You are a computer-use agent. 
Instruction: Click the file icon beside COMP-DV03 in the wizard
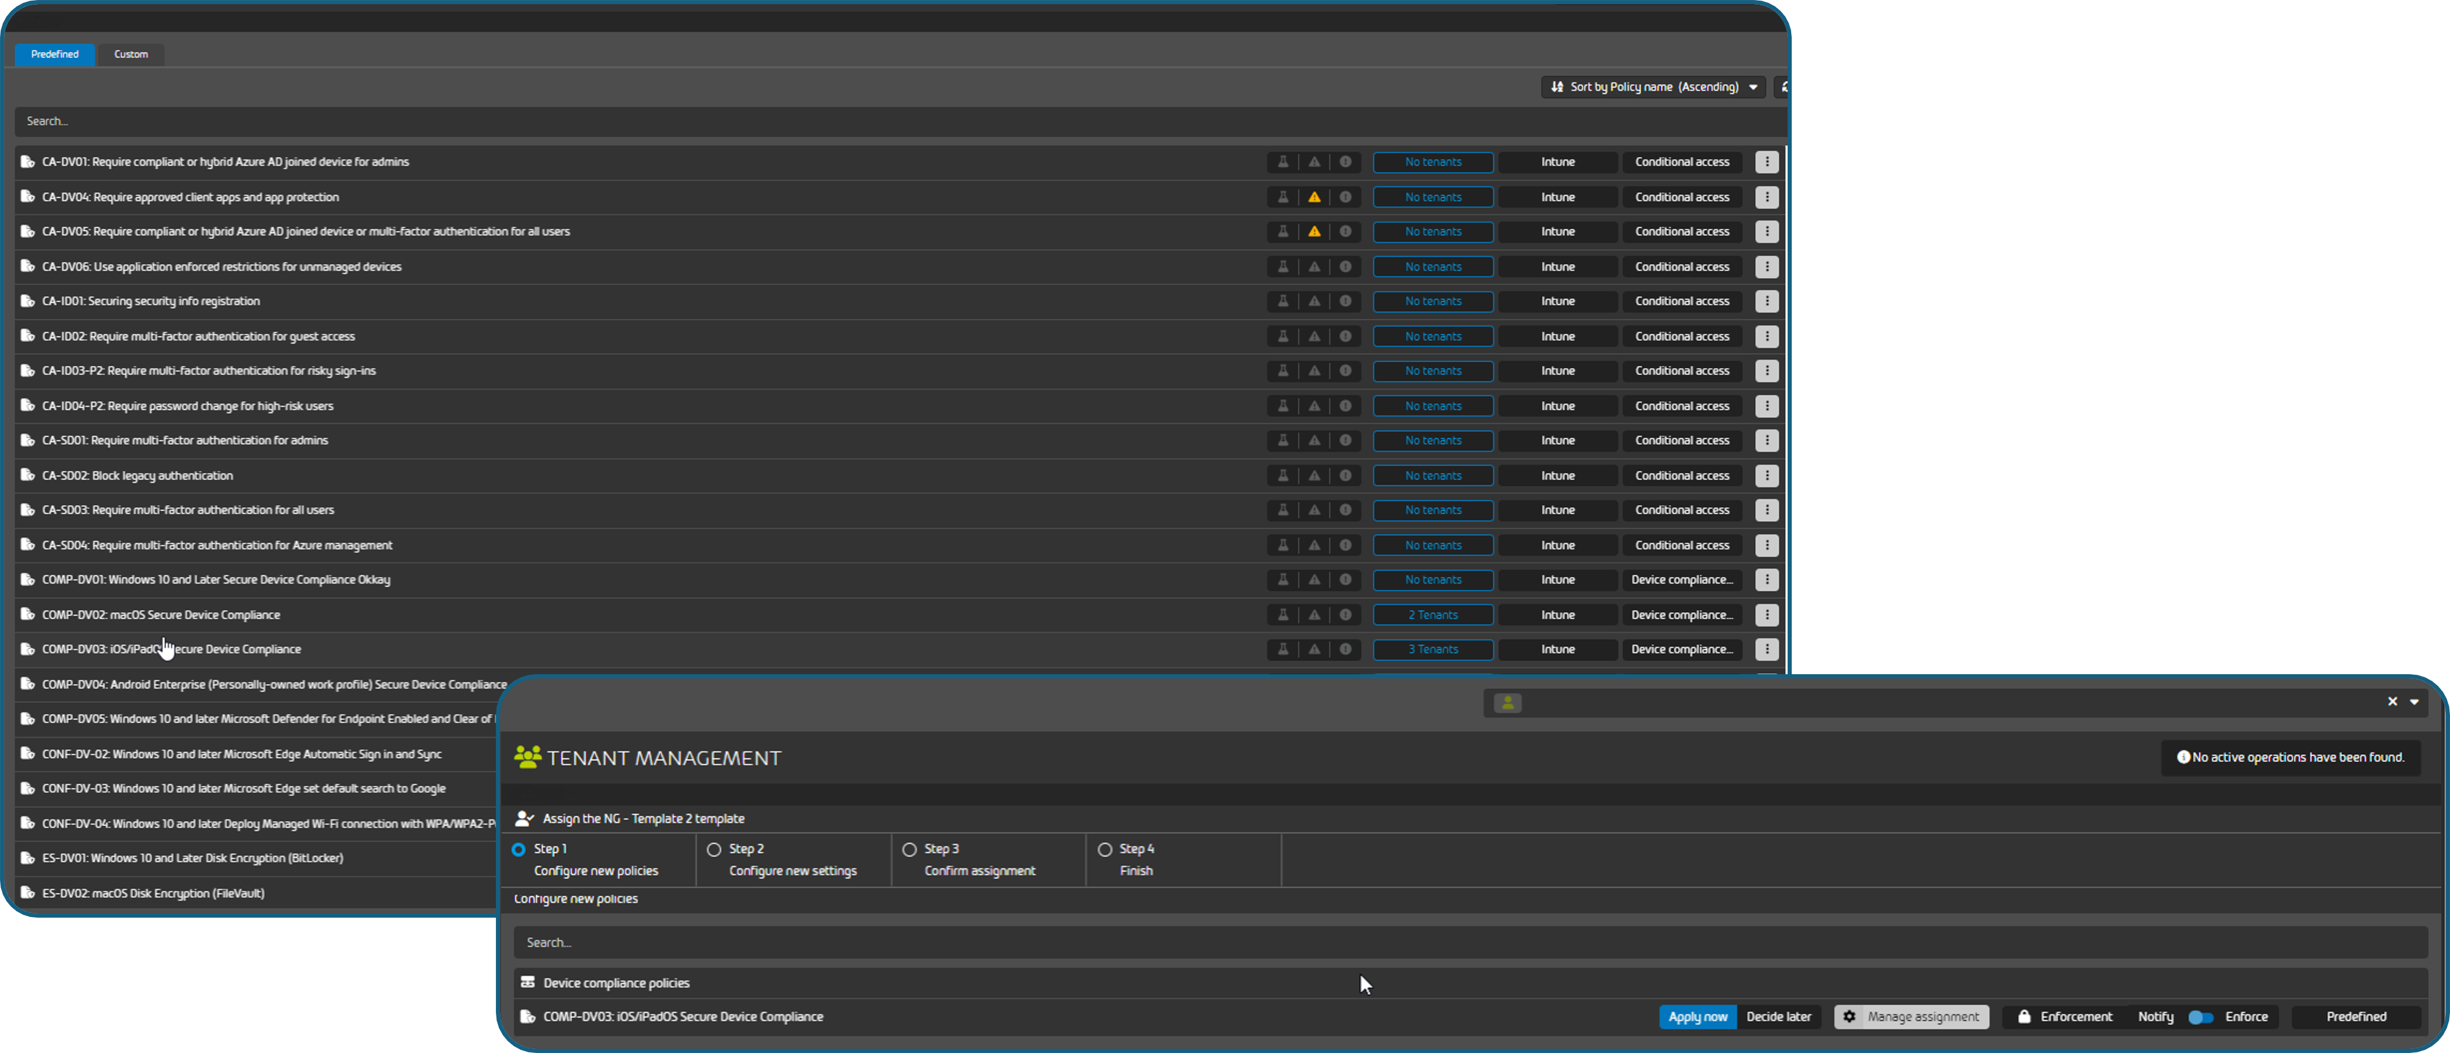click(x=527, y=1017)
